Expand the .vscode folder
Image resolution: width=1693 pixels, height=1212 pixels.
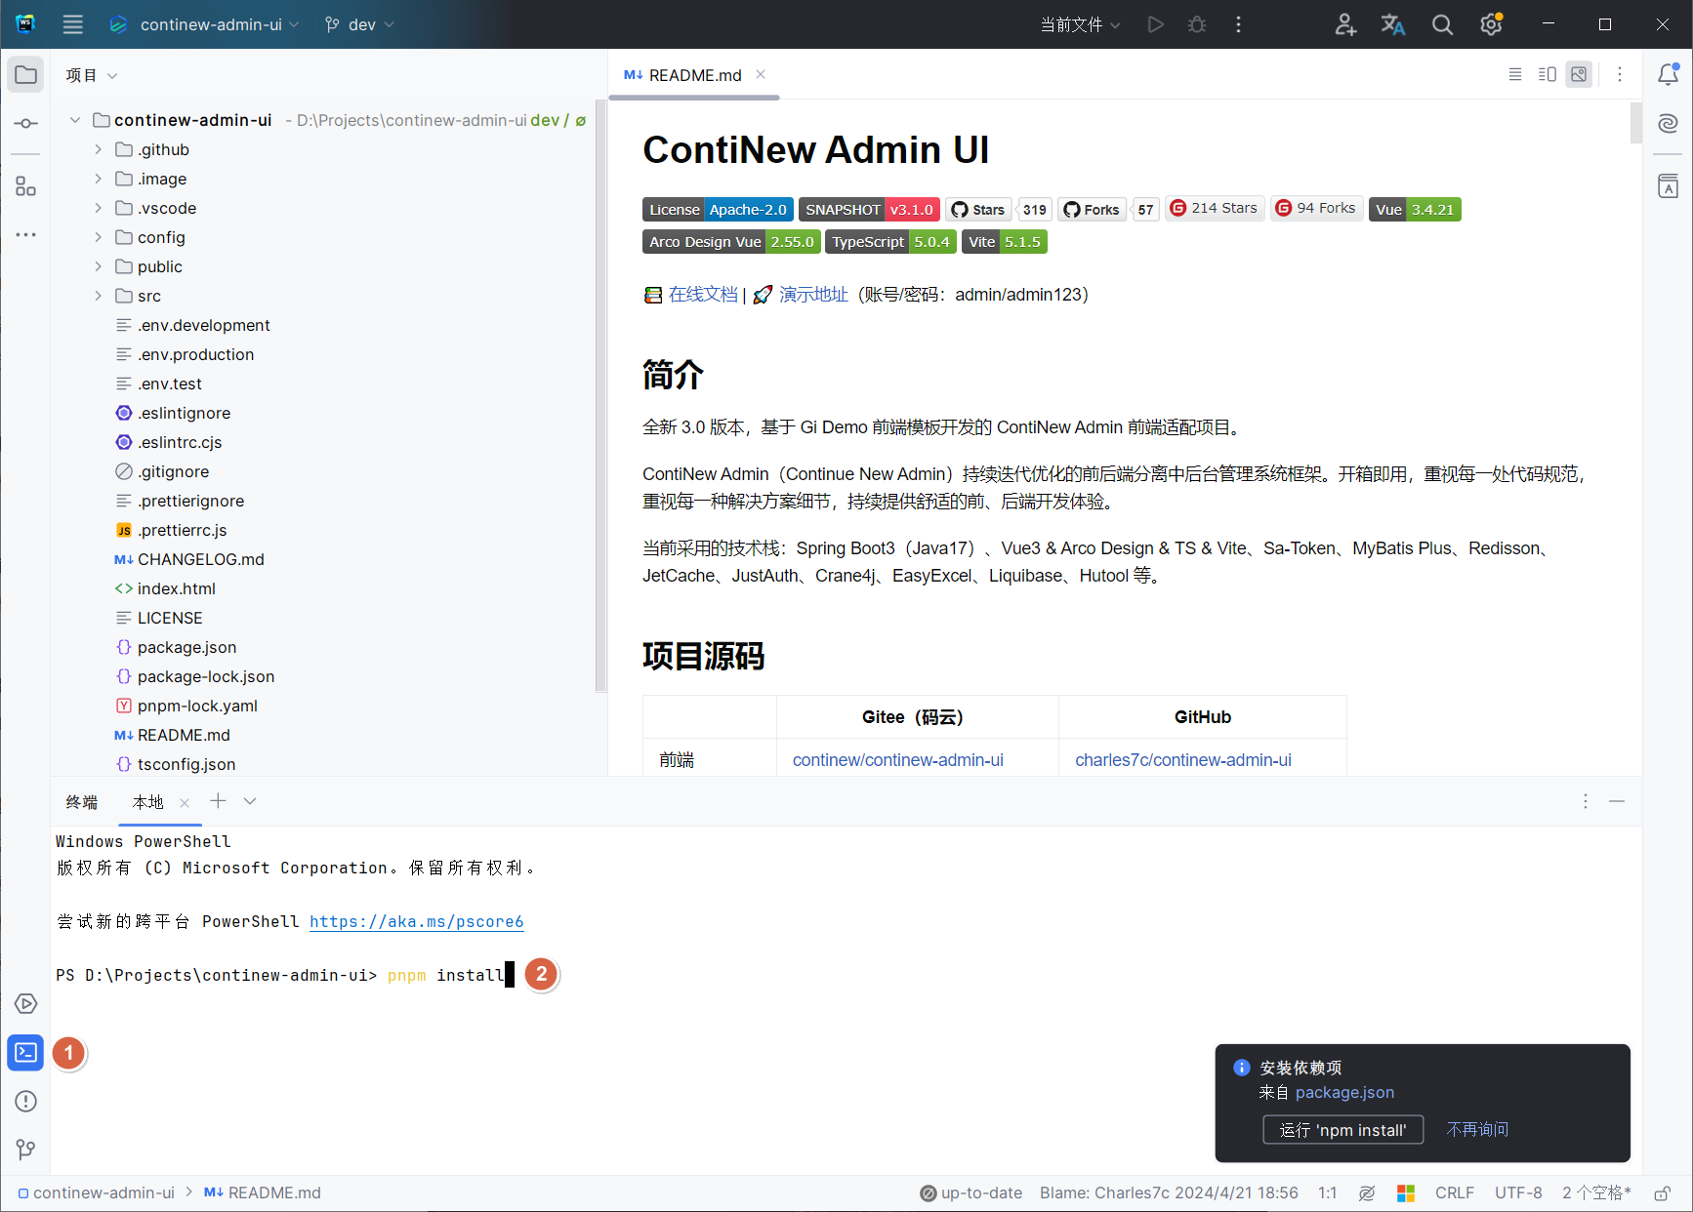[x=98, y=208]
